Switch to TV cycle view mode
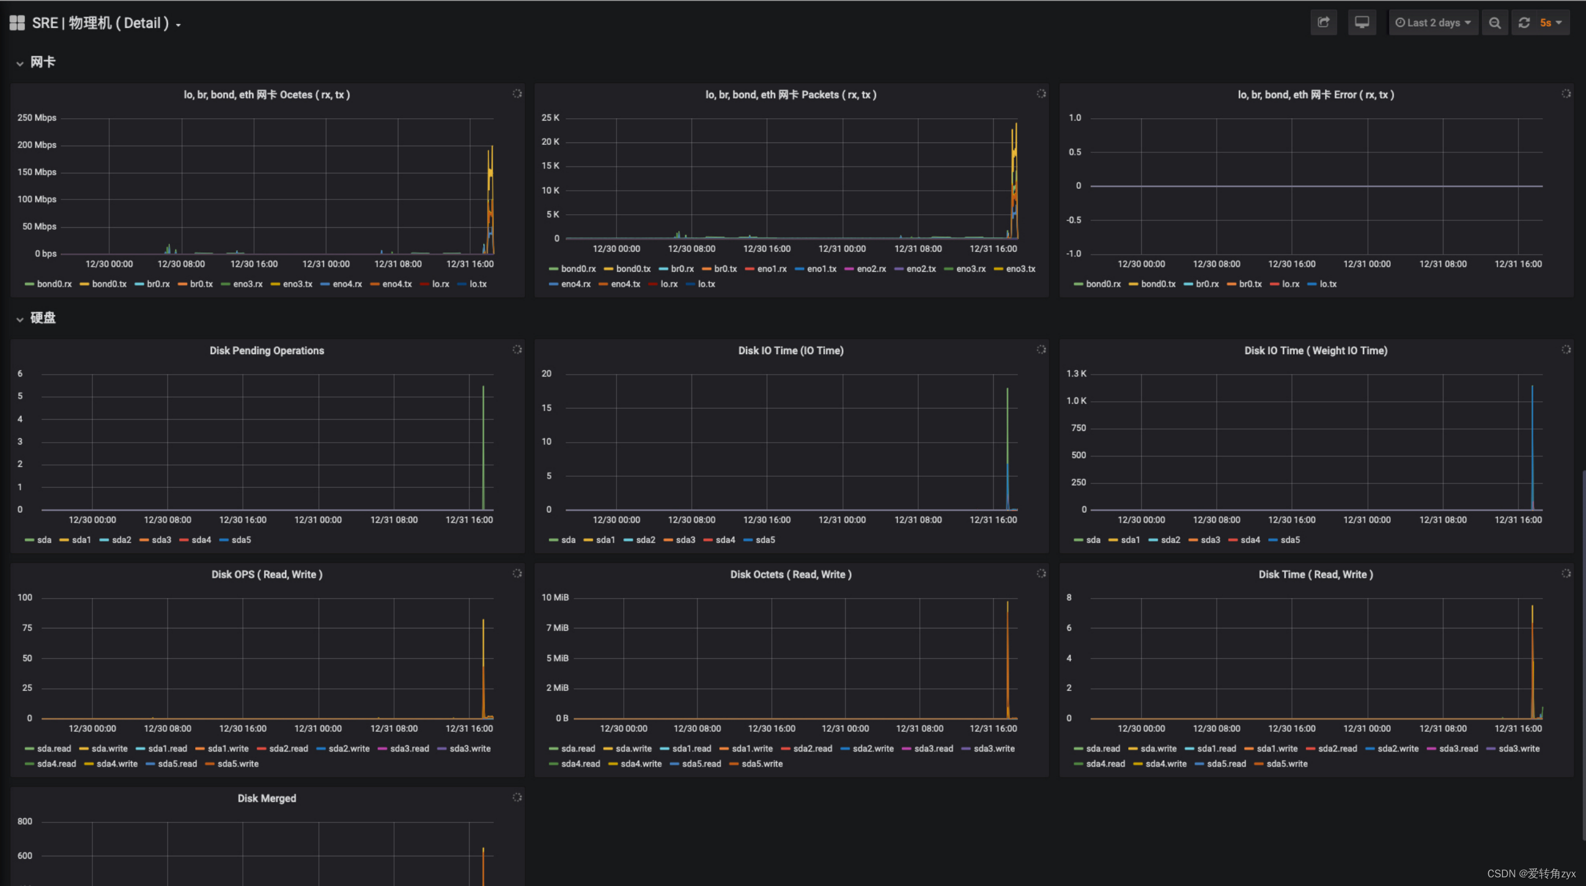The width and height of the screenshot is (1586, 886). pyautogui.click(x=1362, y=22)
